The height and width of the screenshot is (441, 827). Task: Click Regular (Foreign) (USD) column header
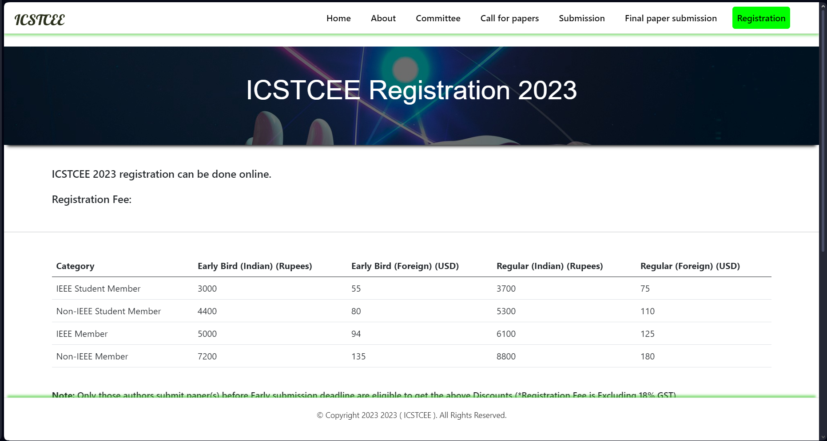pos(690,266)
